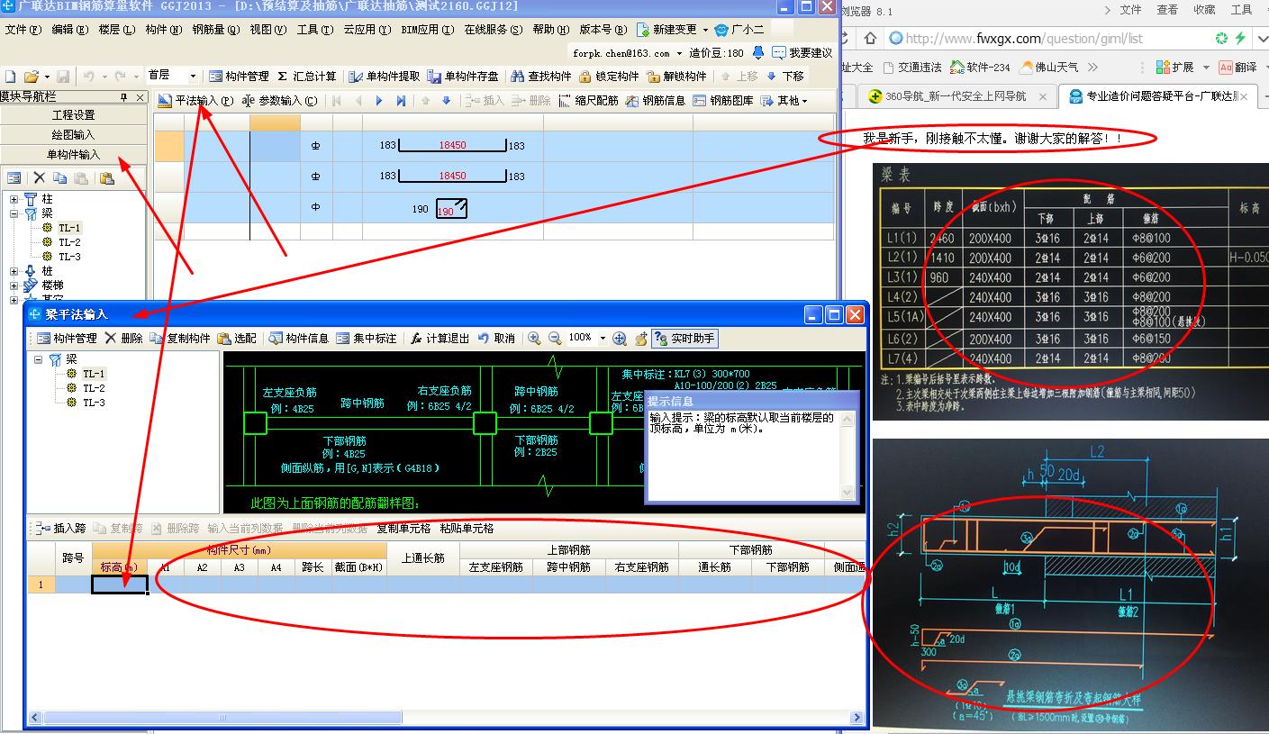The image size is (1269, 734).
Task: Click 锁定构件 lock button
Action: tap(609, 77)
